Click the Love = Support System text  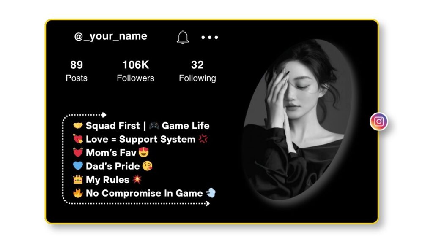tap(140, 139)
